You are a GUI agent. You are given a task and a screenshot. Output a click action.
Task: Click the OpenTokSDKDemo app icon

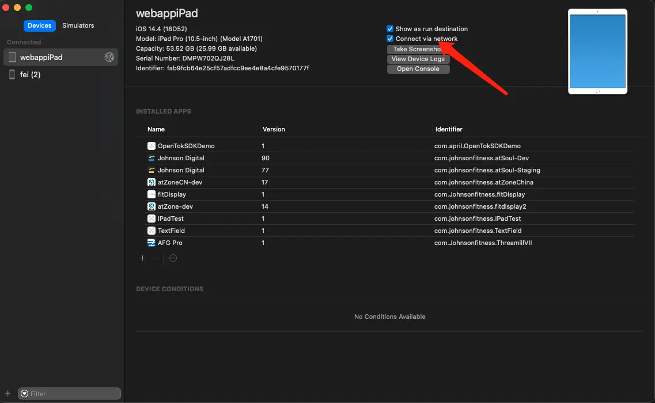(x=151, y=146)
